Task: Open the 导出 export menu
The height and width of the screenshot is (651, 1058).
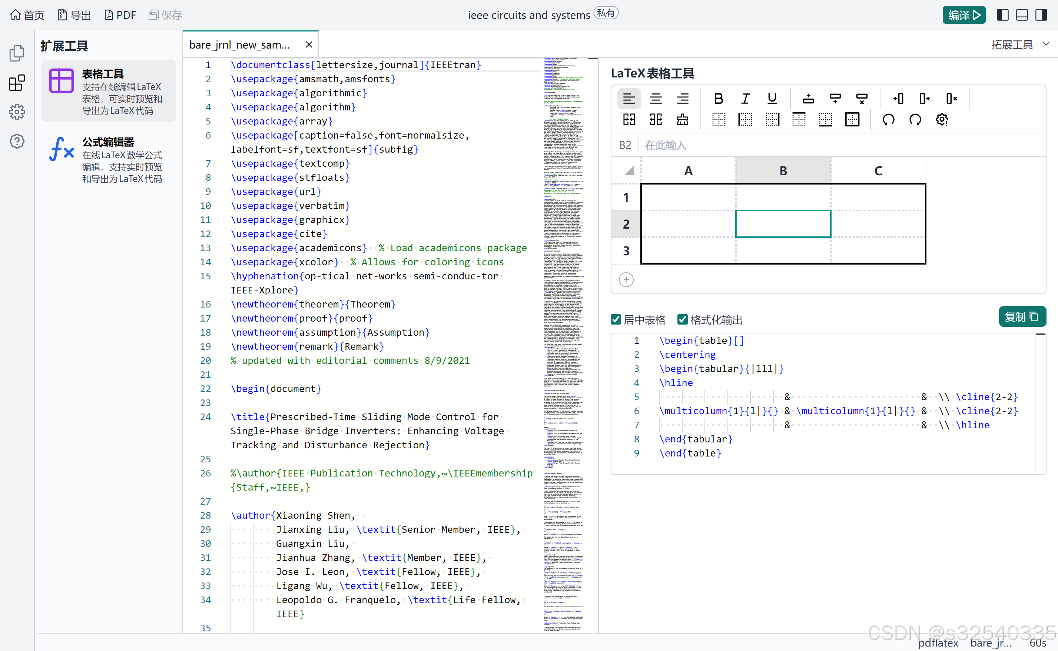Action: 74,15
